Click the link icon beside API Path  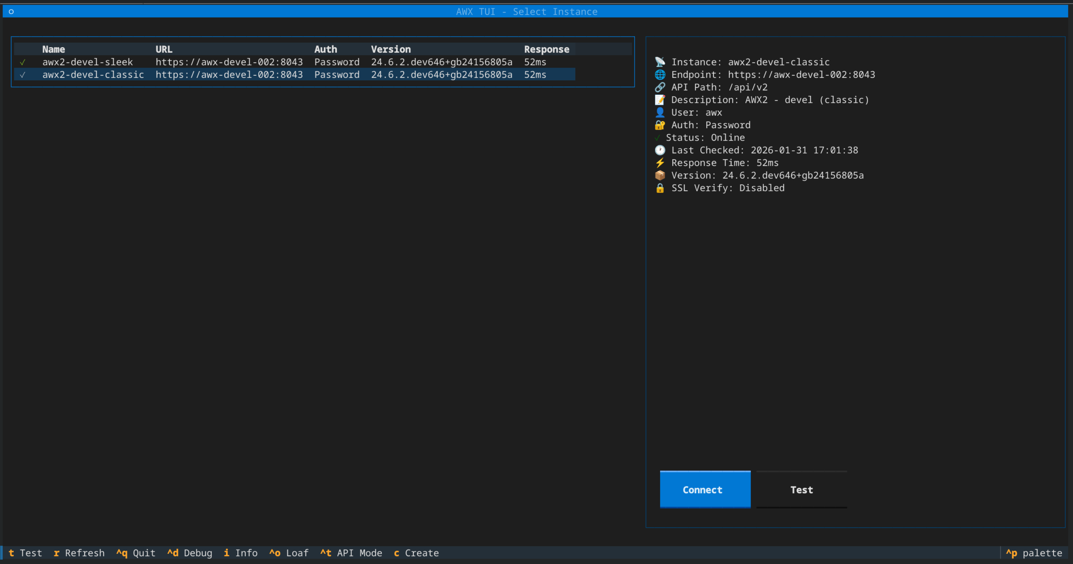pyautogui.click(x=660, y=87)
